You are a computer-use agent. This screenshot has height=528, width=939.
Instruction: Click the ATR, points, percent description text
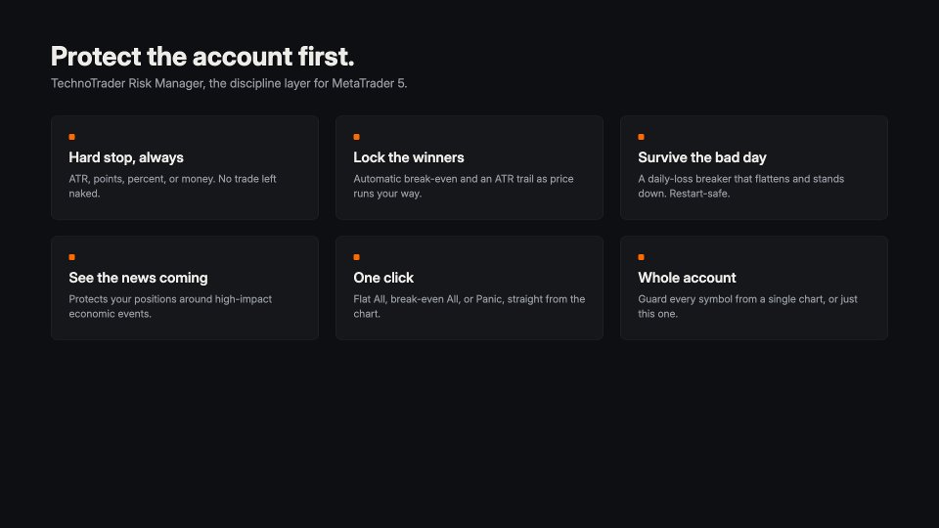coord(172,186)
